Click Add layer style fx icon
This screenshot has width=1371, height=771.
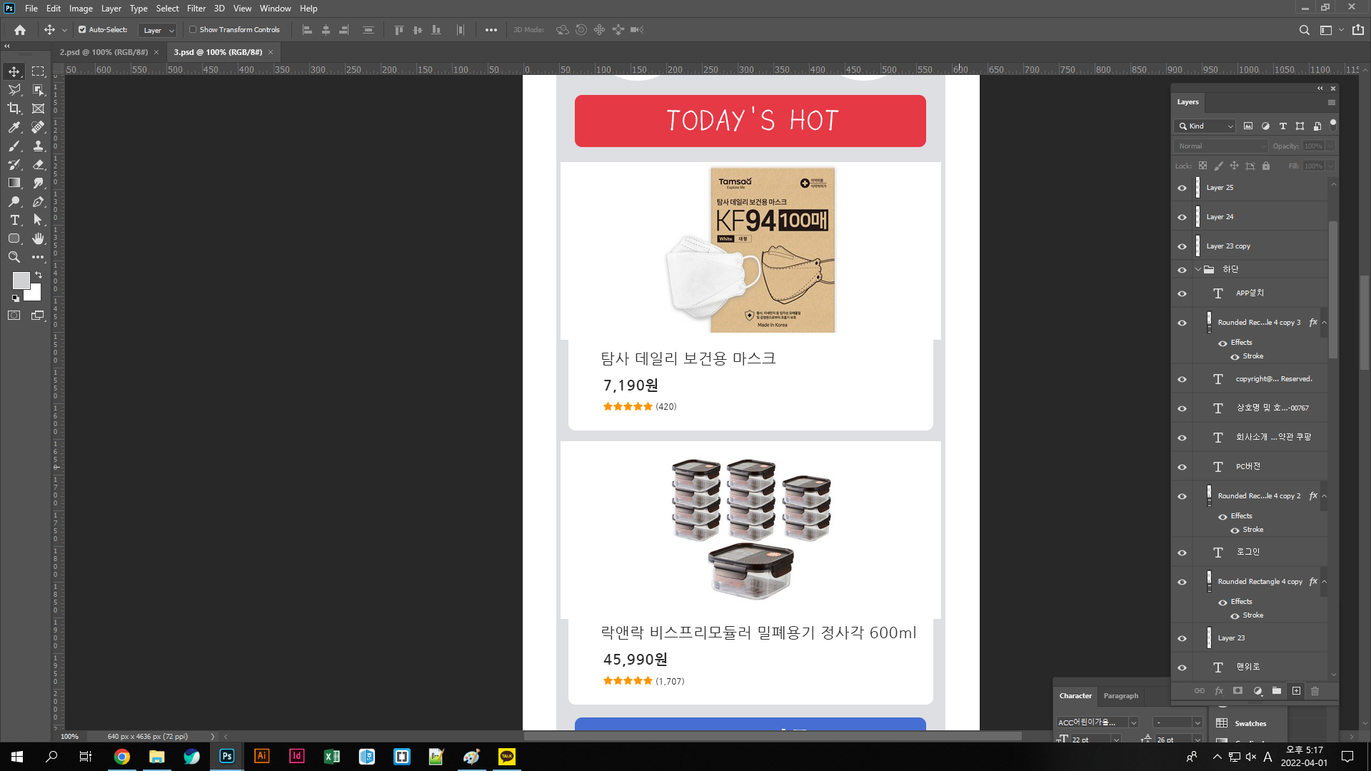tap(1219, 691)
